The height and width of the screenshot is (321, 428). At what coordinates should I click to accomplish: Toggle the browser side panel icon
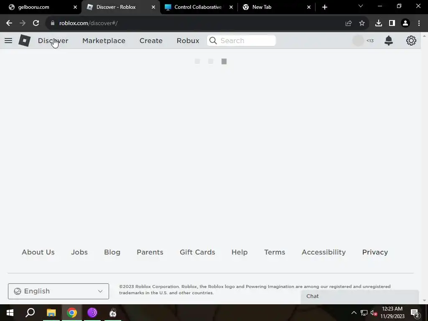coord(392,23)
